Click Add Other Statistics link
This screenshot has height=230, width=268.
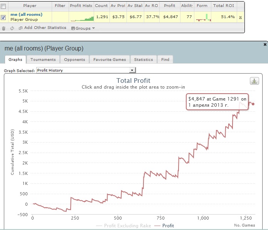[x=42, y=28]
